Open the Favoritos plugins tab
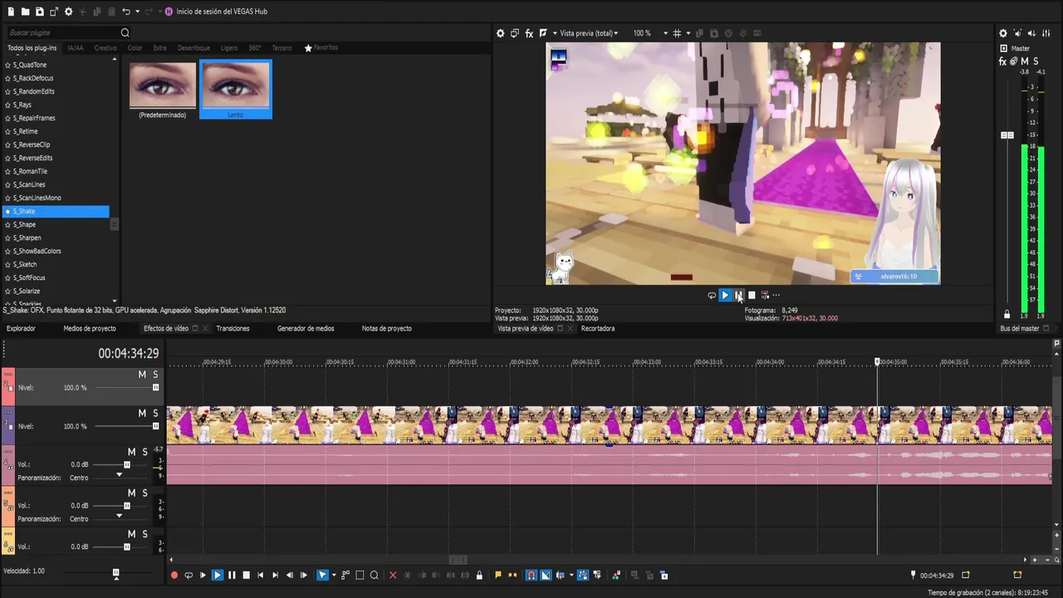1063x598 pixels. (321, 48)
